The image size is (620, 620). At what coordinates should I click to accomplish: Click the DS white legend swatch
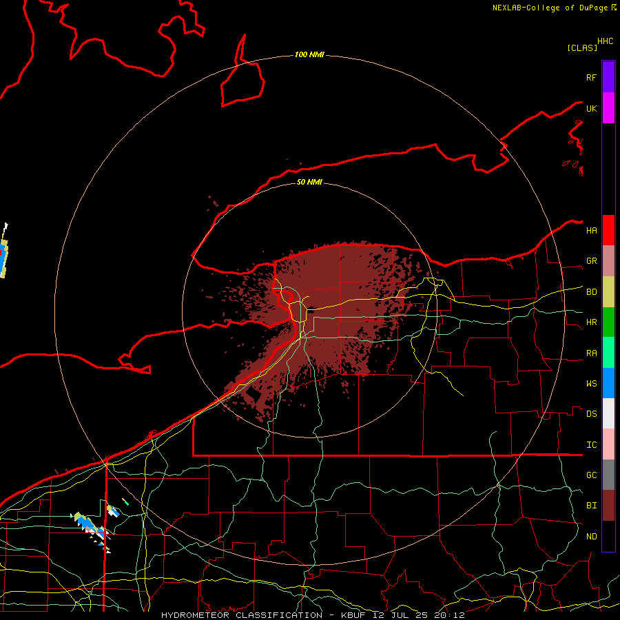pyautogui.click(x=608, y=413)
